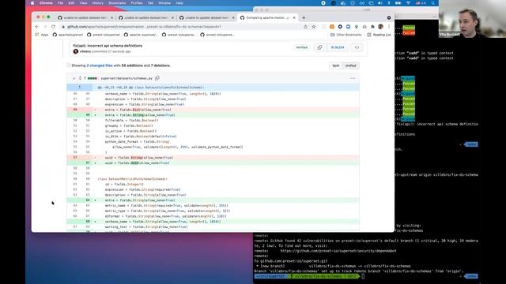Open the File menu
Screen dimensions: 506x284
click(60, 3)
